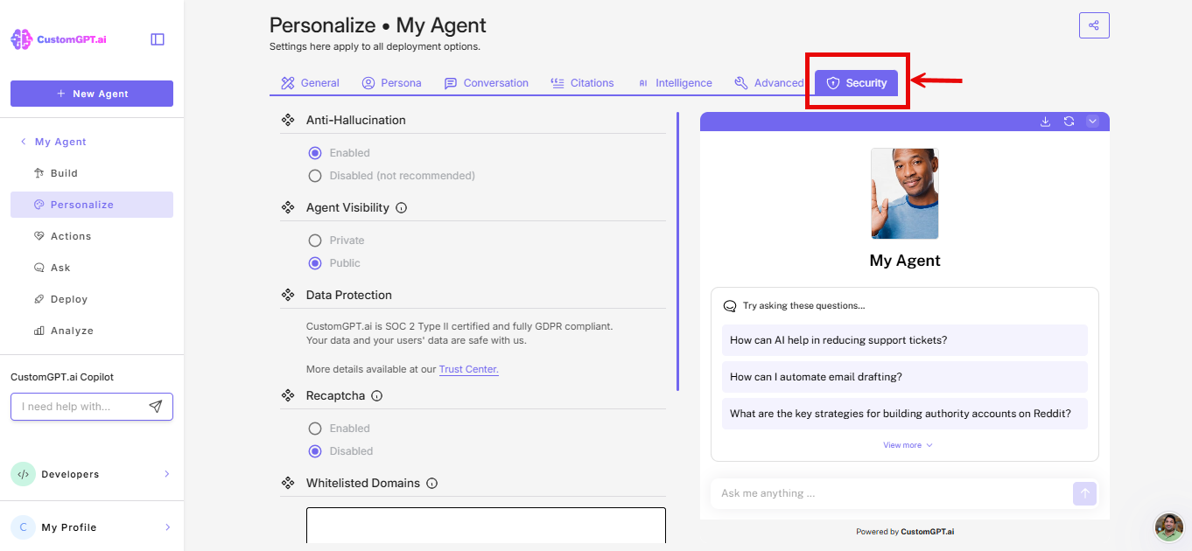
Task: Set Agent Visibility to Public
Action: pyautogui.click(x=315, y=263)
